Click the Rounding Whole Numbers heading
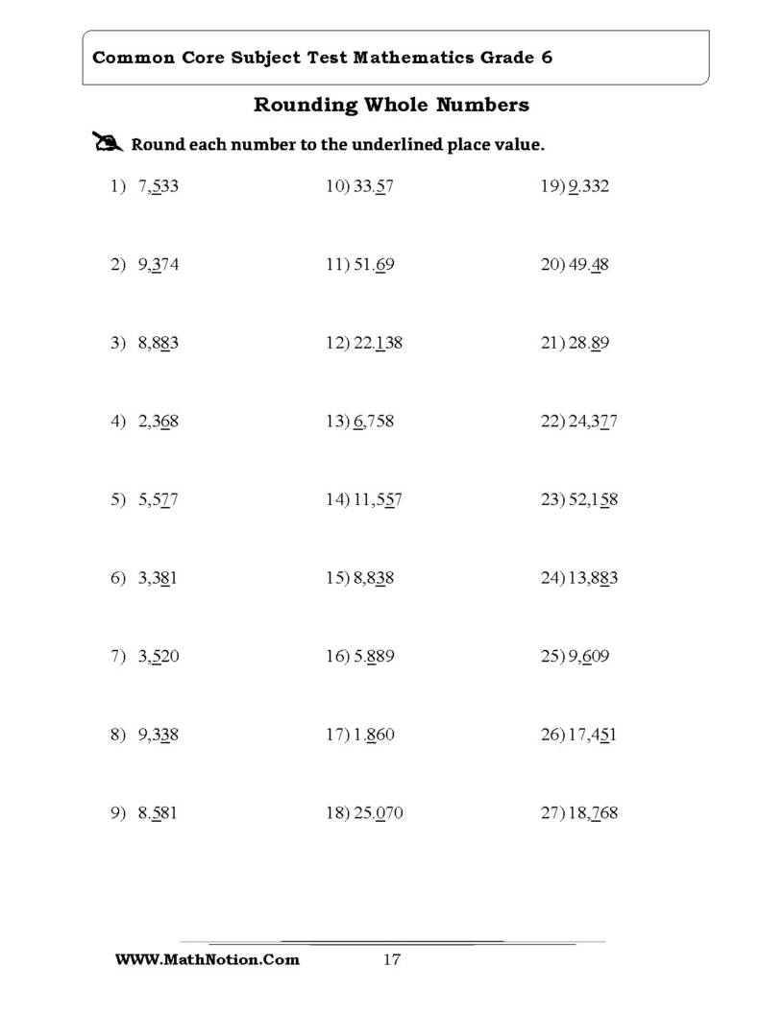This screenshot has width=784, height=1014. (x=391, y=105)
